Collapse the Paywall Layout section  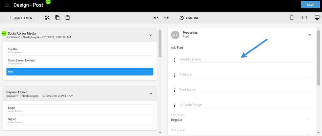151,94
